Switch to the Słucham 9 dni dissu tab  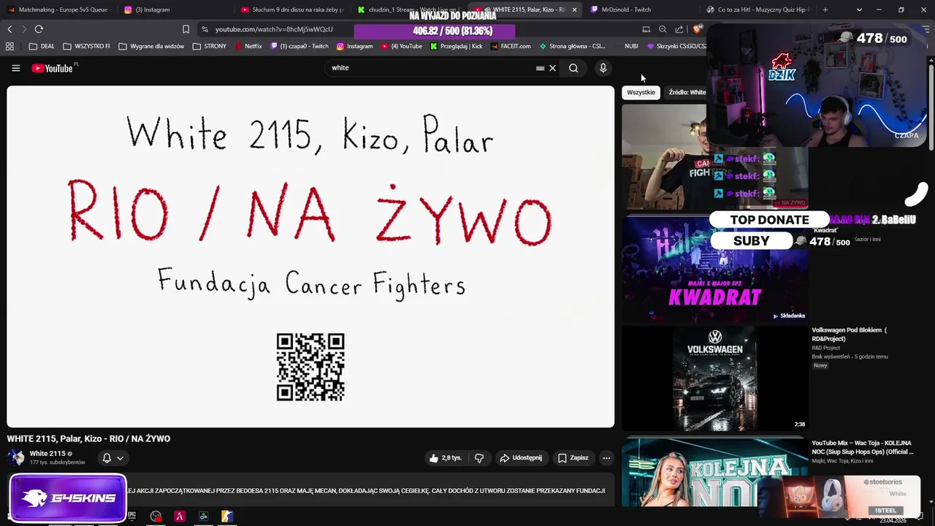click(292, 9)
